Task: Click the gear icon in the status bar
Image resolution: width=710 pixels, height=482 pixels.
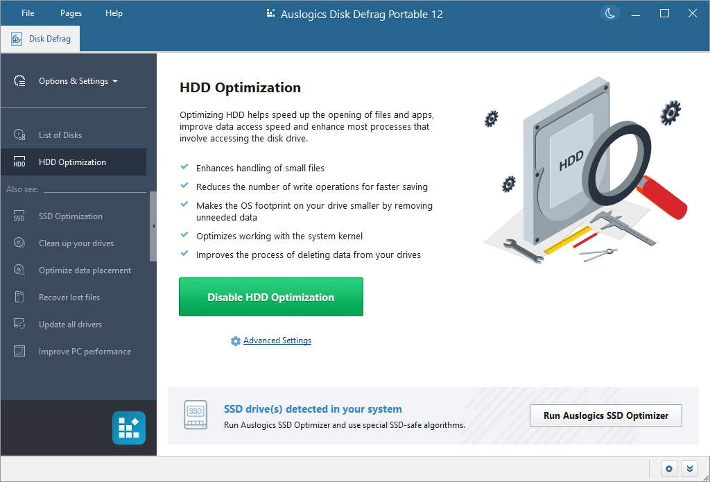Action: (x=668, y=469)
